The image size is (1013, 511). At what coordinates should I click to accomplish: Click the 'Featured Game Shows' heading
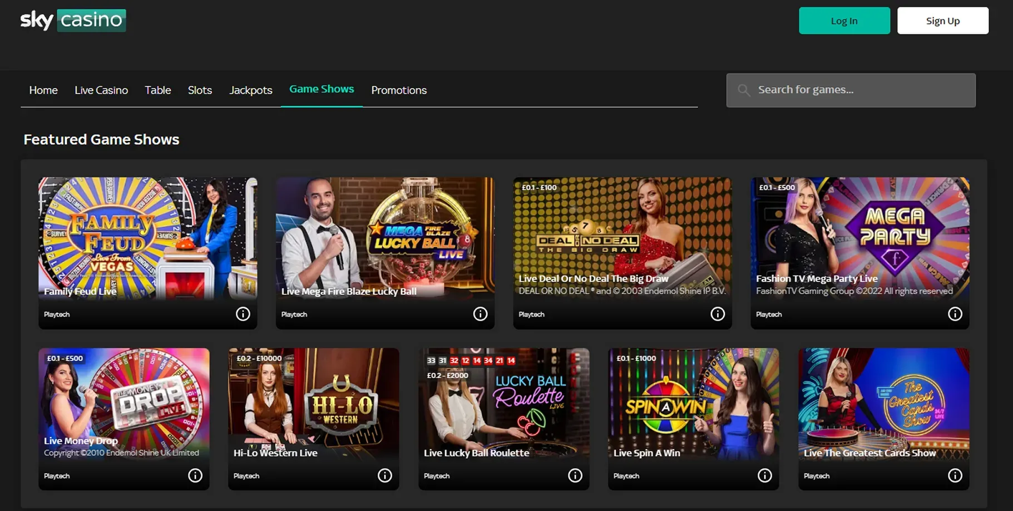[x=101, y=139]
